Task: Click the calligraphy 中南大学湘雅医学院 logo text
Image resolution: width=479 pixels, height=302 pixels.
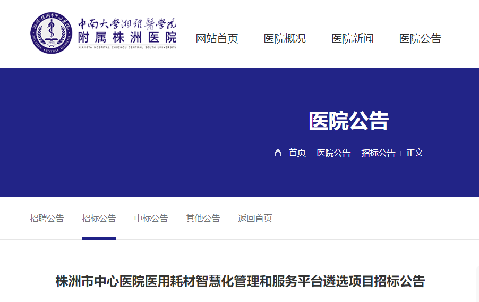Action: tap(127, 24)
